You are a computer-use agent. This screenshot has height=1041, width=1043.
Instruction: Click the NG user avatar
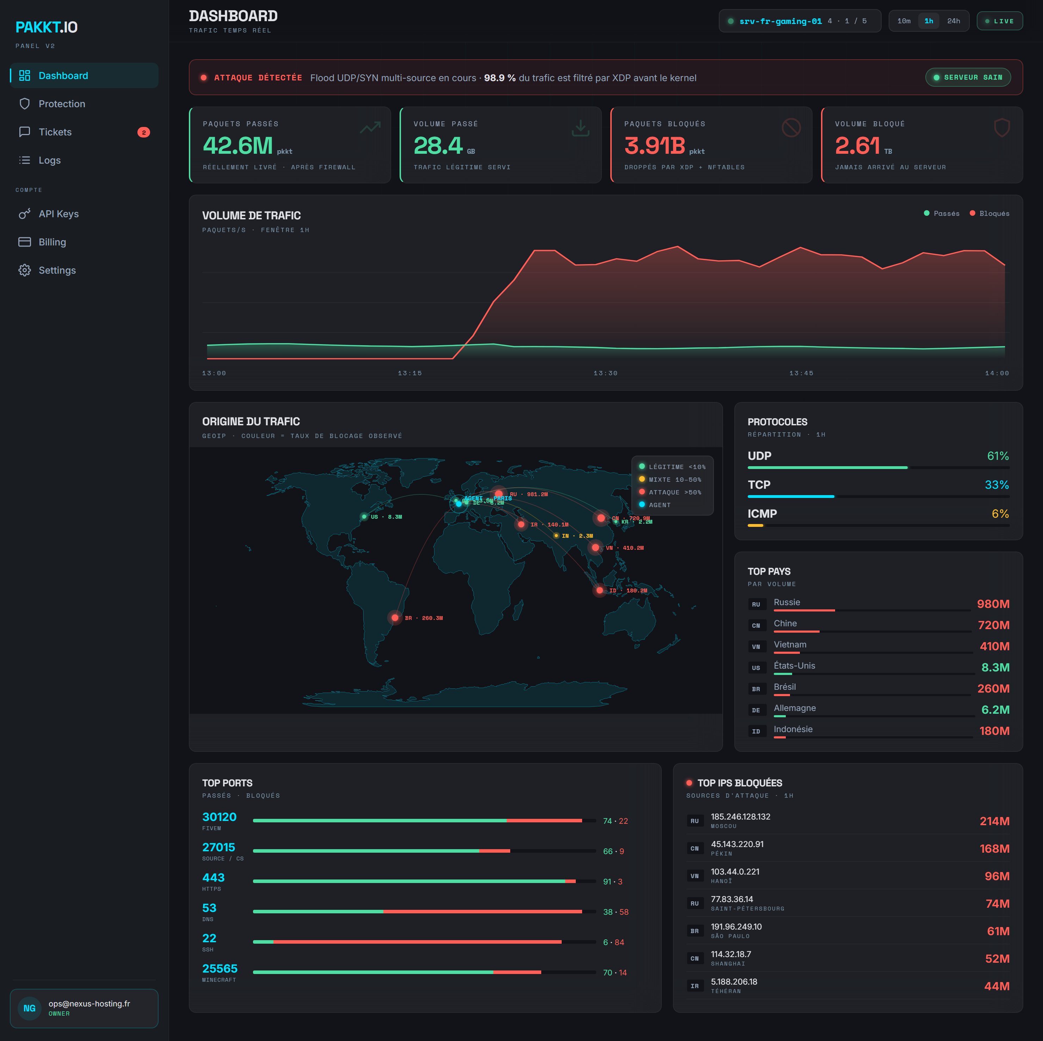tap(30, 1008)
